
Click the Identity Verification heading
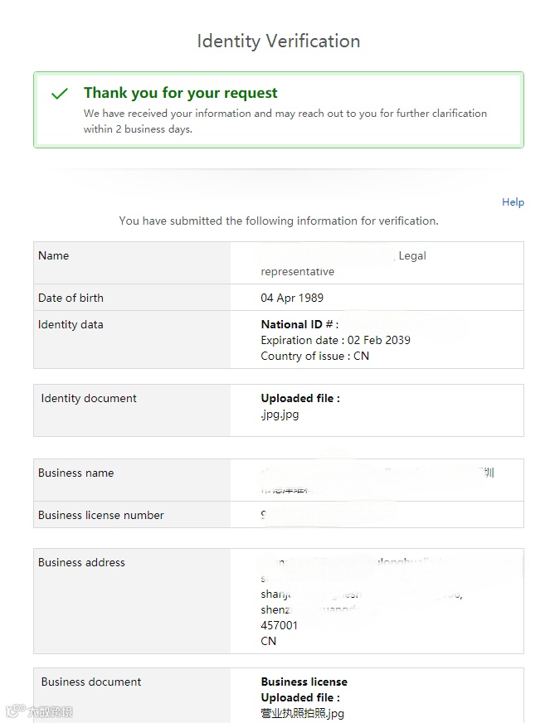278,41
